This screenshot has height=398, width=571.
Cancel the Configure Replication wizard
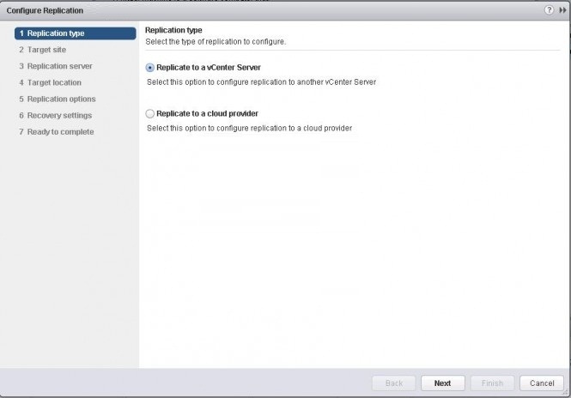pos(542,383)
